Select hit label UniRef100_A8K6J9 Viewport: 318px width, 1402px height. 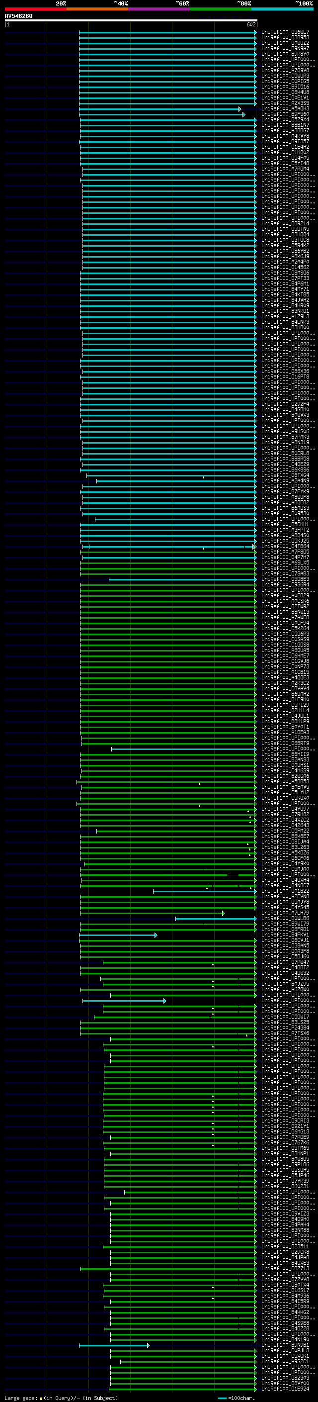(x=285, y=256)
